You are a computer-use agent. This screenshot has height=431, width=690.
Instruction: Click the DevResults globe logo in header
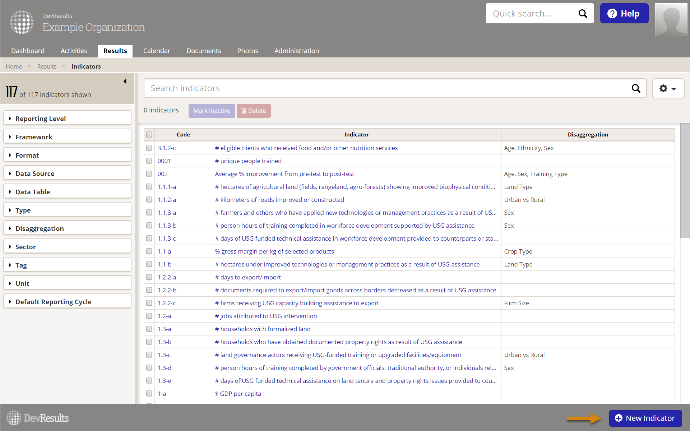point(22,22)
